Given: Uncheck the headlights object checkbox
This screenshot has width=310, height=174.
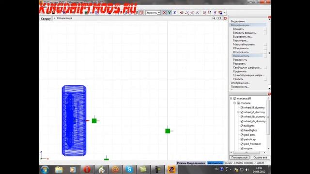Looking at the screenshot, I should [242, 130].
